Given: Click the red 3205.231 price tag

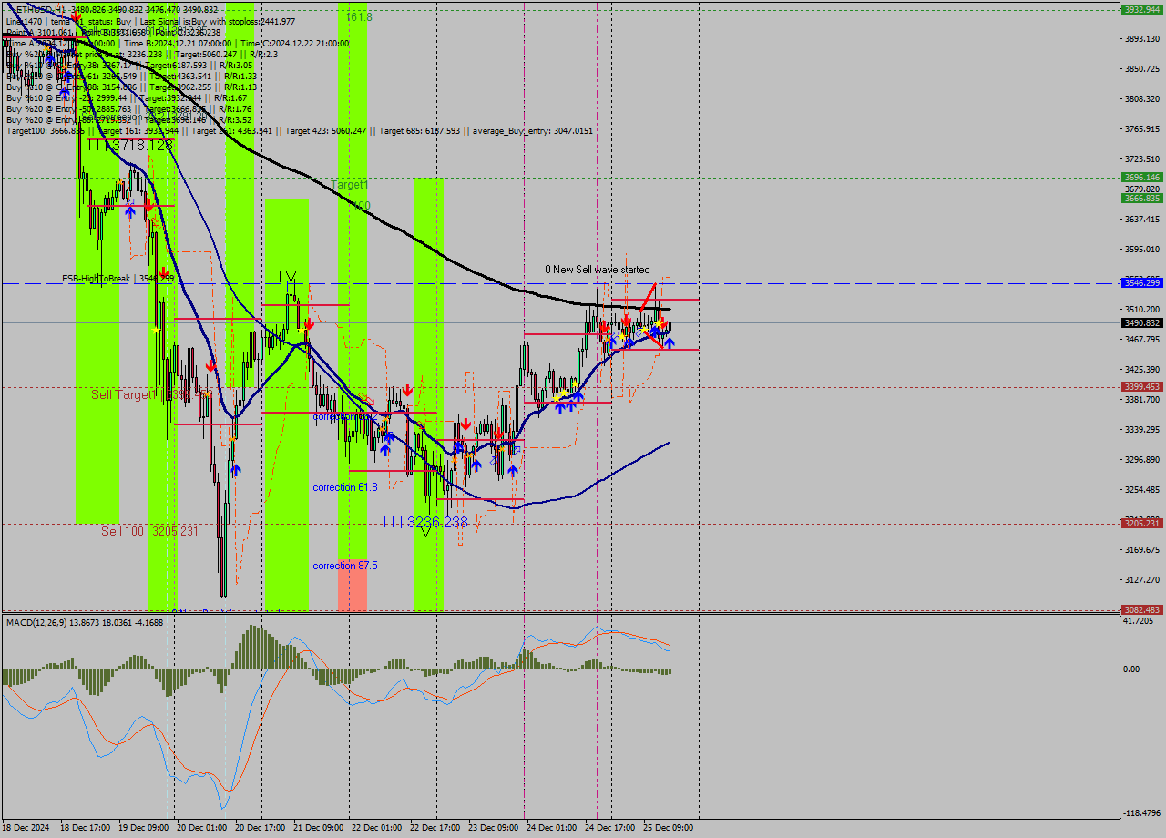Looking at the screenshot, I should 1142,524.
